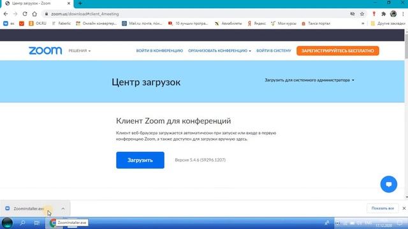
Task: Open Другие закладки folder
Action: pyautogui.click(x=388, y=24)
